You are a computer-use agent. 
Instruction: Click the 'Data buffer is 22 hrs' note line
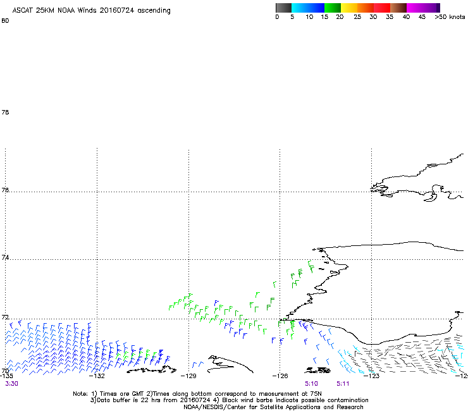(229, 400)
